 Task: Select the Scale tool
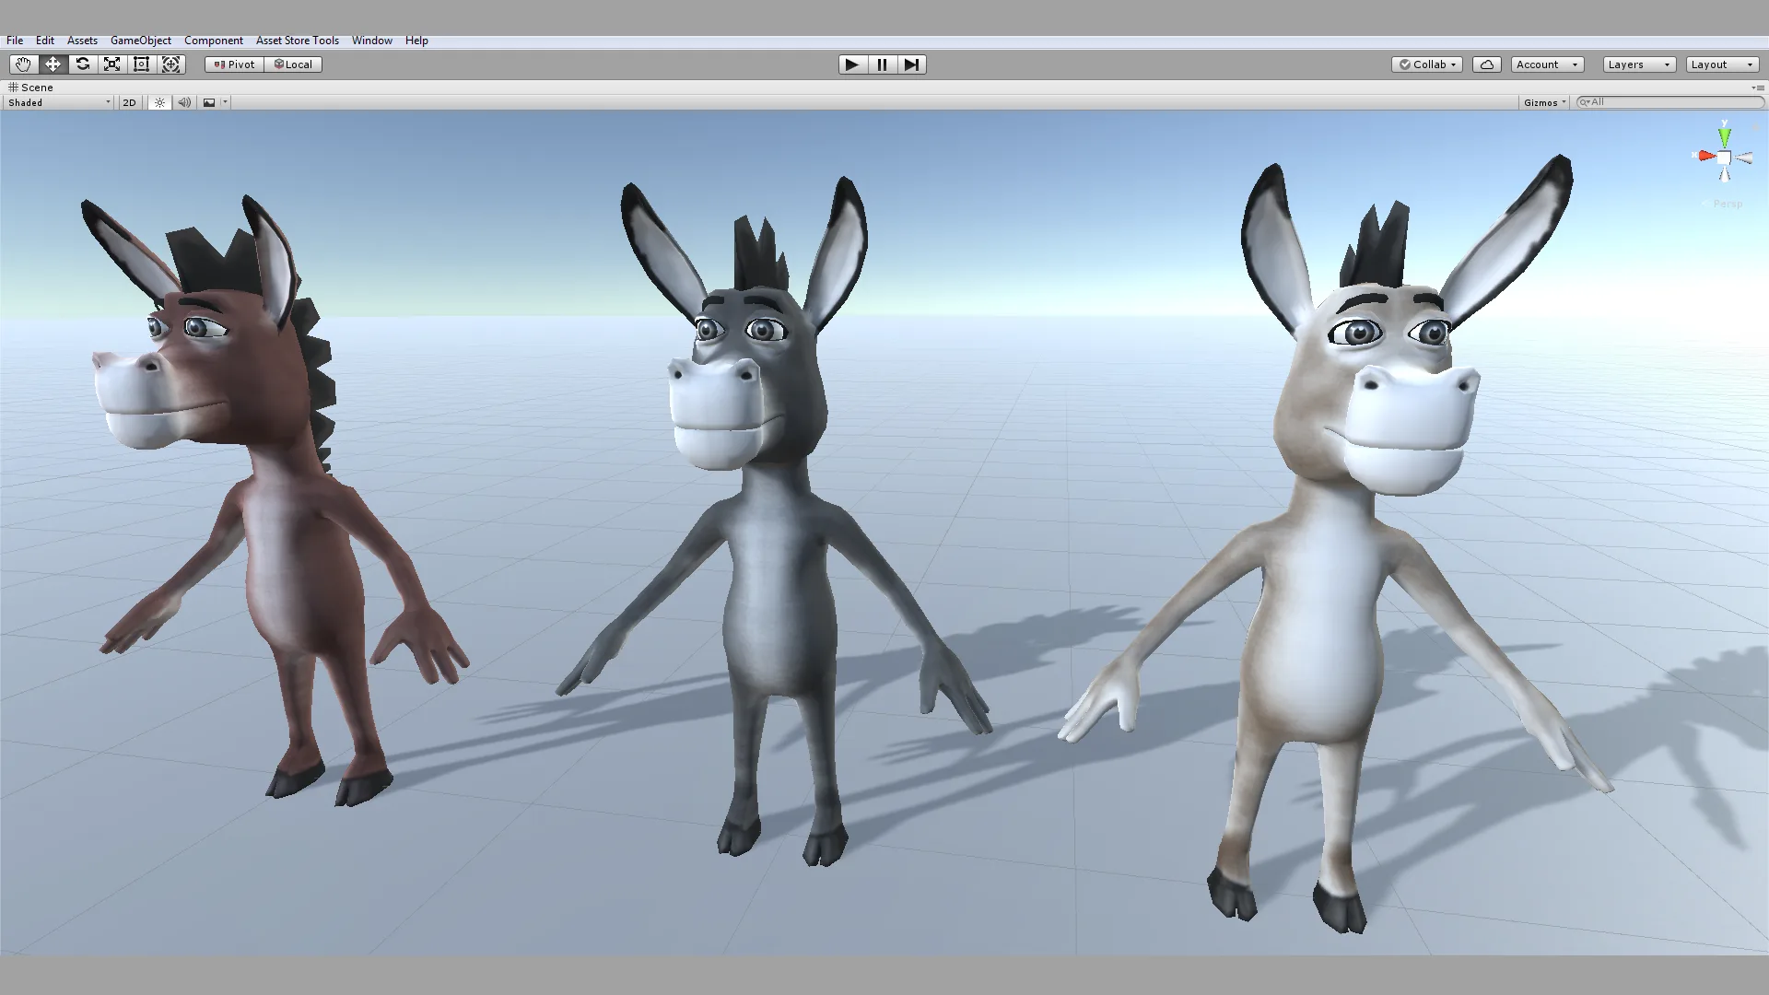pyautogui.click(x=111, y=64)
